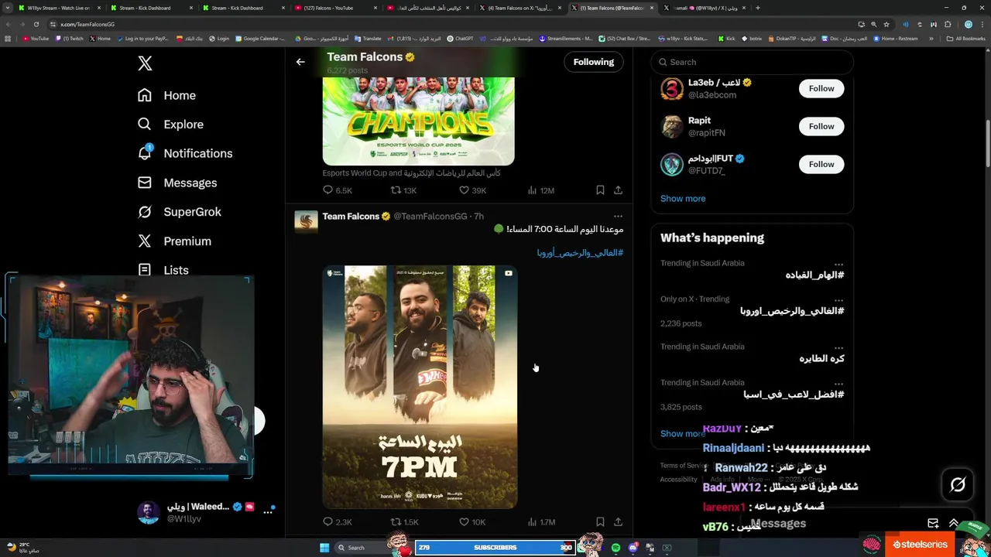Viewport: 991px width, 557px height.
Task: Click the Grok floating button
Action: [958, 485]
